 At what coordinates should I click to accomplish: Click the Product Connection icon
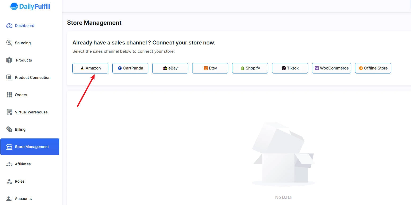tap(9, 77)
